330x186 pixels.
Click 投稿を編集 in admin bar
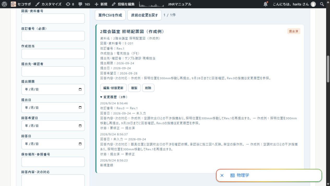(123, 4)
